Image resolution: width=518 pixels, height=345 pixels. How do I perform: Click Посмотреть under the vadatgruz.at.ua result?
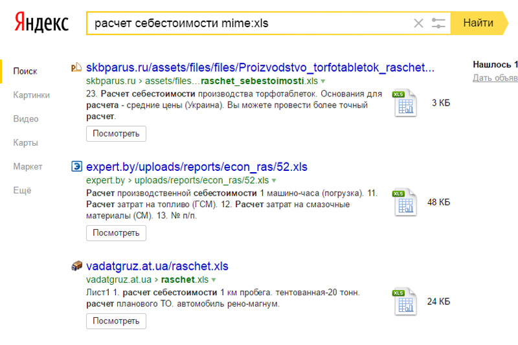point(116,321)
